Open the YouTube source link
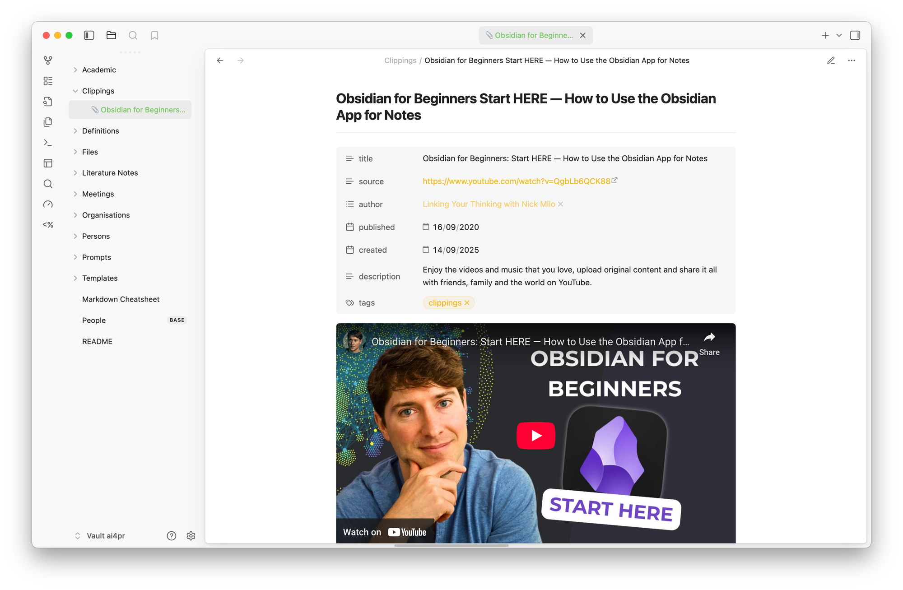This screenshot has height=590, width=903. click(516, 181)
